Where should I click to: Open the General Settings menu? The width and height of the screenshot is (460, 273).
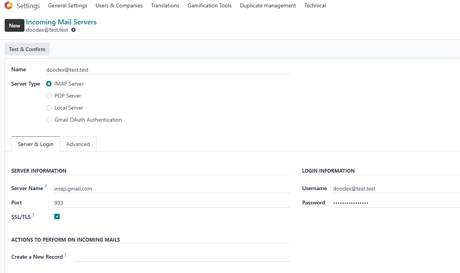pos(67,6)
